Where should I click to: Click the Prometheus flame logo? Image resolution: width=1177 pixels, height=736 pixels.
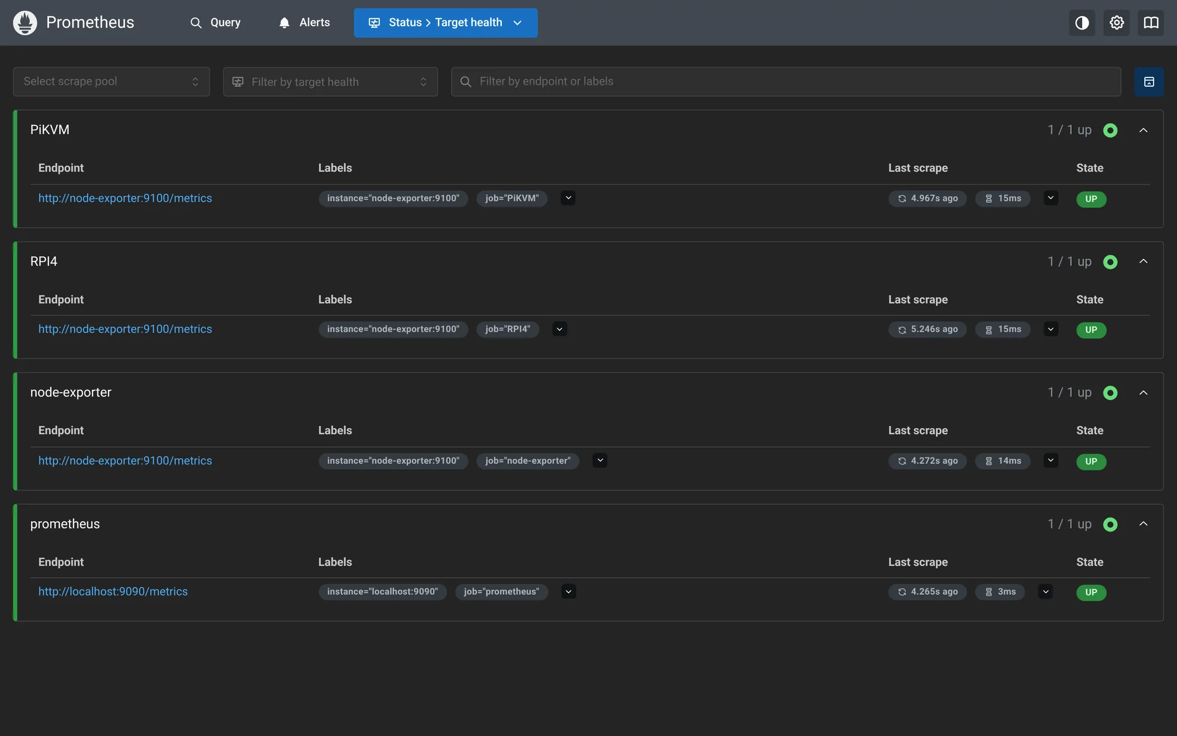coord(25,22)
